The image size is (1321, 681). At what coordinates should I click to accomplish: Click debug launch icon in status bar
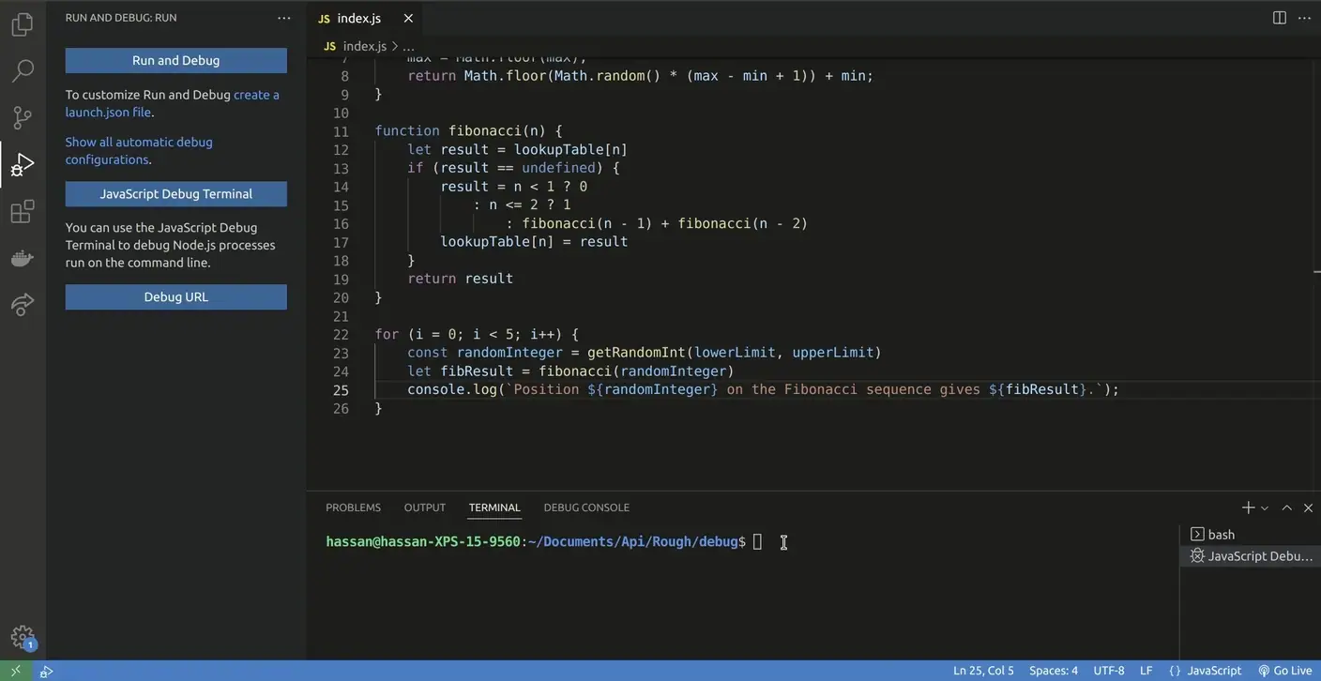click(46, 671)
